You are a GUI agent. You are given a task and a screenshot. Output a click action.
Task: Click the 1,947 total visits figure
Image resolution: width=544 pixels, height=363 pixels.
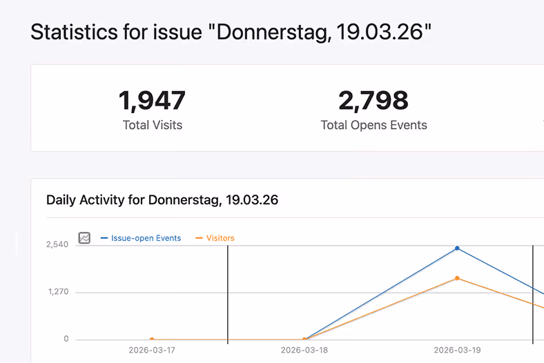pos(153,101)
